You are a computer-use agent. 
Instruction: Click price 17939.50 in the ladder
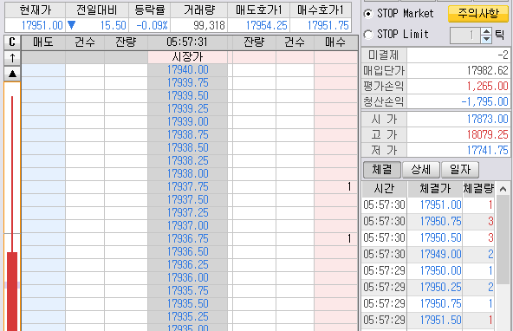(x=187, y=96)
